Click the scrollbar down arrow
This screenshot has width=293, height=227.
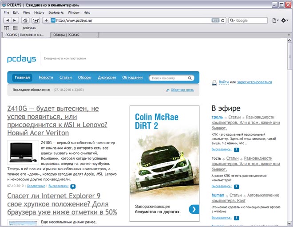pos(289,223)
